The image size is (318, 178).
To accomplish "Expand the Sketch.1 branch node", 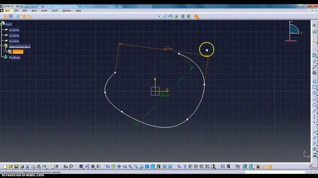I will click(x=5, y=51).
